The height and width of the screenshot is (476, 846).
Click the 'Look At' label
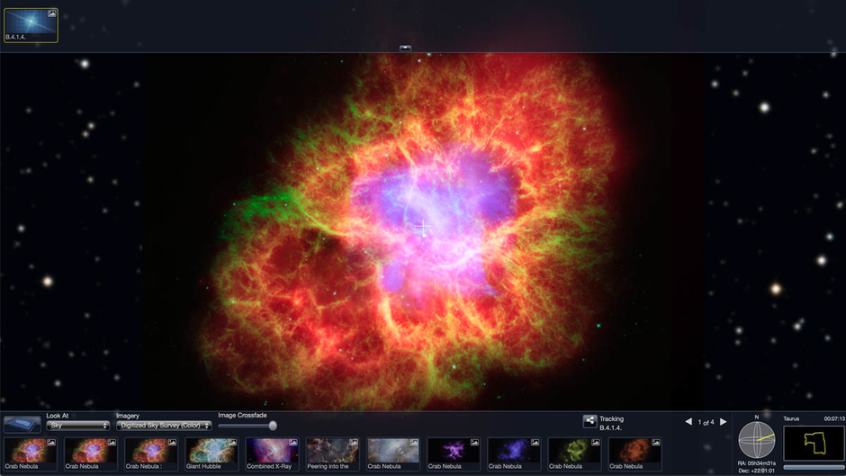click(58, 416)
